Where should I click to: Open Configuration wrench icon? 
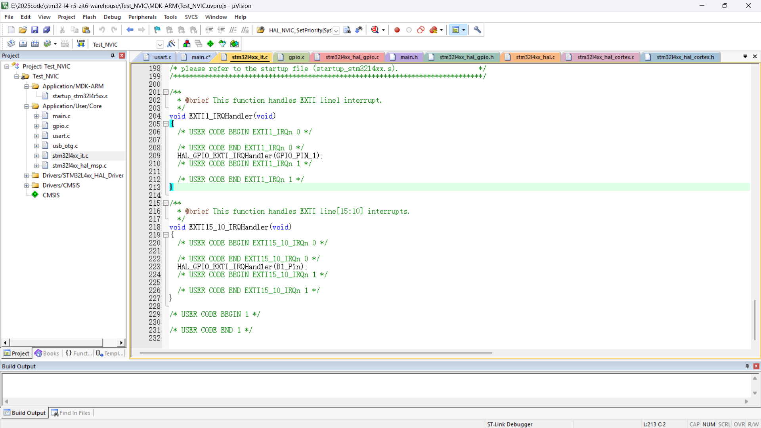click(477, 30)
